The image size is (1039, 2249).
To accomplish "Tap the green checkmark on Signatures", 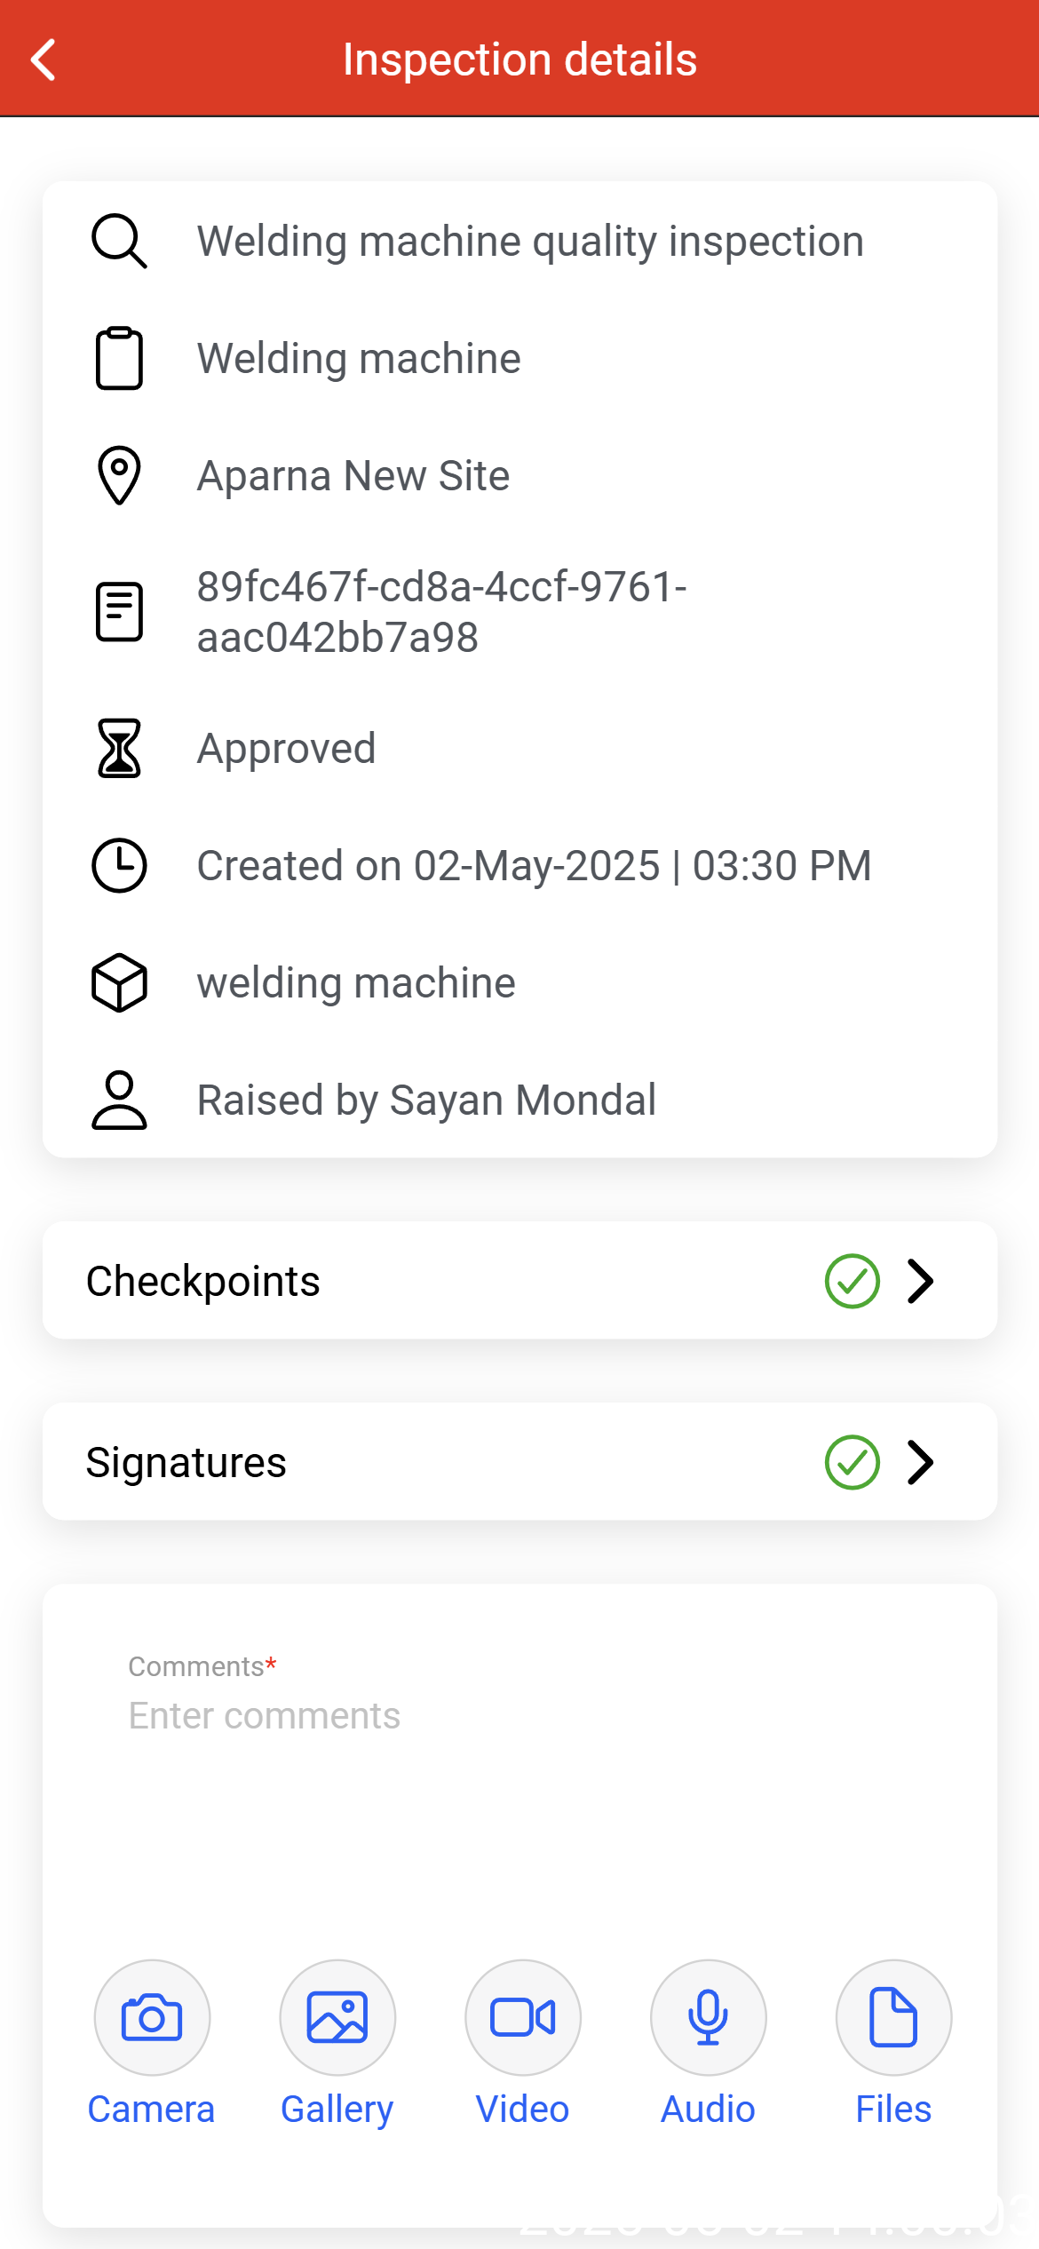I will (x=852, y=1462).
